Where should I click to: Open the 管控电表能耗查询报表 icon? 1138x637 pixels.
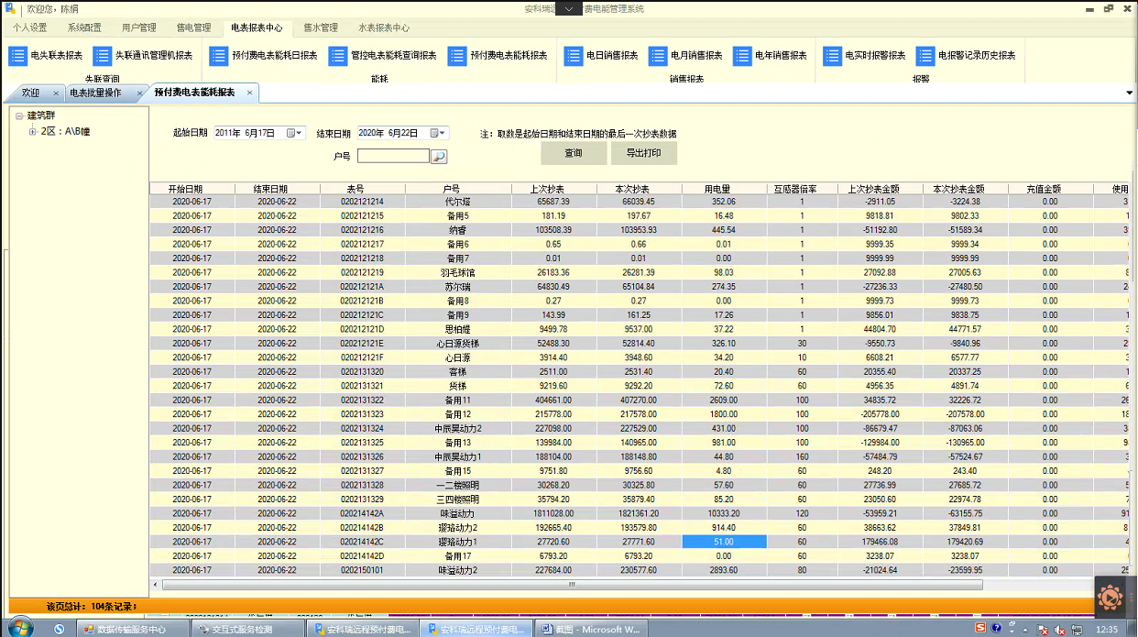tap(338, 56)
